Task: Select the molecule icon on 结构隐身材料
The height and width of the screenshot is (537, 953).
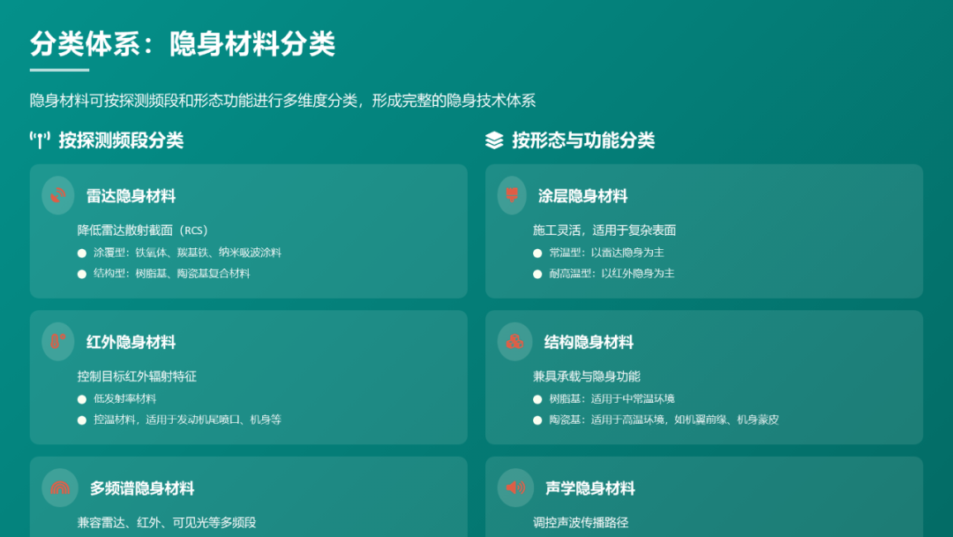Action: point(514,342)
